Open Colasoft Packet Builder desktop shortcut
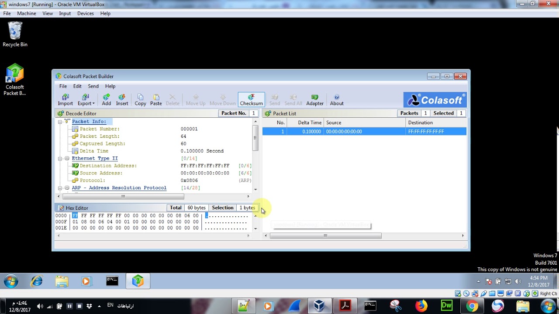 pos(15,80)
